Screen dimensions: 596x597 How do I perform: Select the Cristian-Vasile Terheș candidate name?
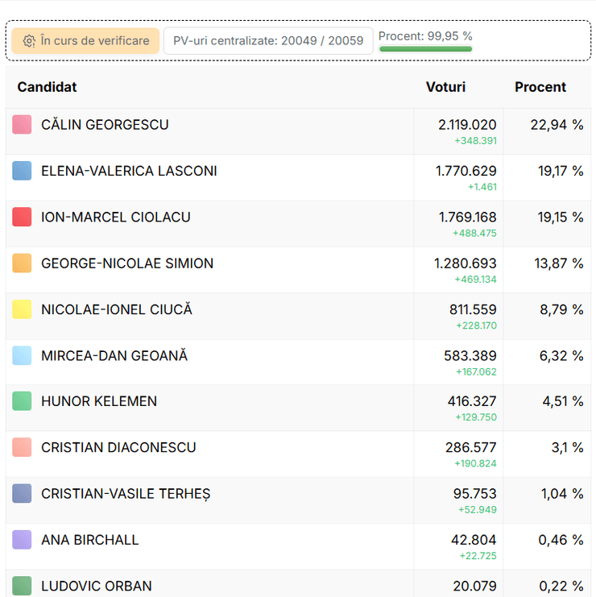point(126,494)
